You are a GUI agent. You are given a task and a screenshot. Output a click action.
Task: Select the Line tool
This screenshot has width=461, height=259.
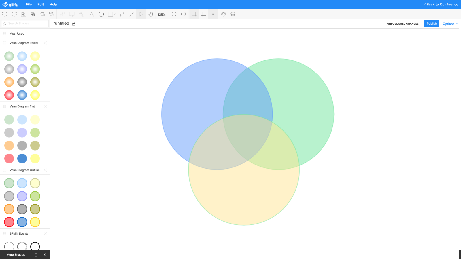pos(131,14)
